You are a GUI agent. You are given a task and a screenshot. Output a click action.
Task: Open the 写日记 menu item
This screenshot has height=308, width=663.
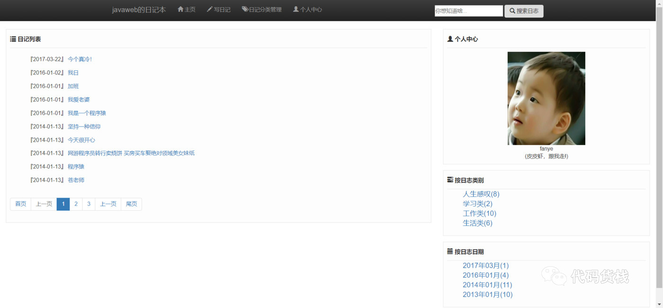(x=222, y=9)
